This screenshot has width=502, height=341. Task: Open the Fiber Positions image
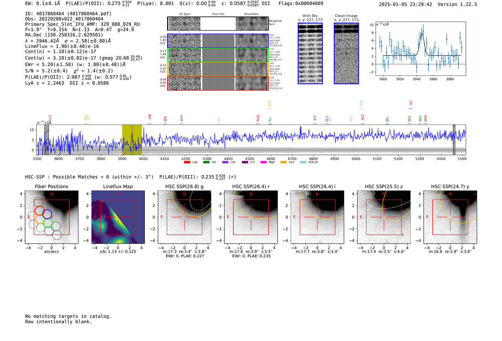click(x=52, y=217)
